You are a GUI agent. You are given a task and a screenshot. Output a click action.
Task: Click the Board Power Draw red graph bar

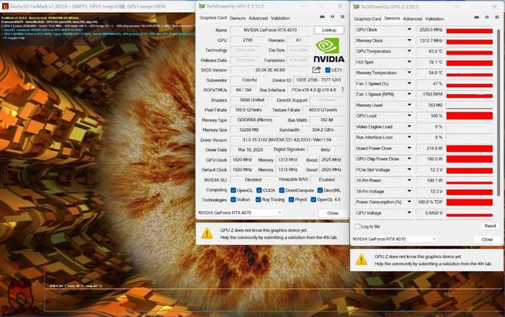(469, 149)
